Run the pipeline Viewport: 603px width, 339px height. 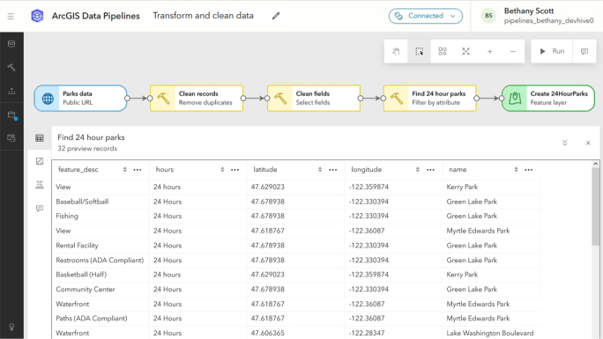tap(552, 51)
